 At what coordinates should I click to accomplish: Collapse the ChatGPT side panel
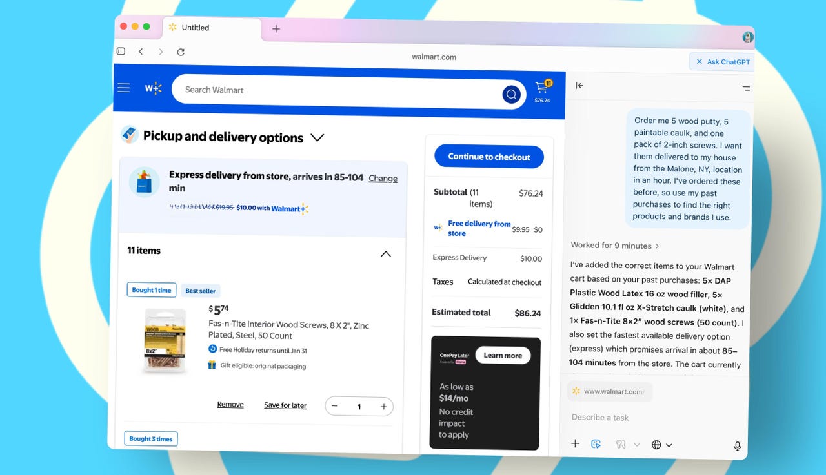coord(579,86)
